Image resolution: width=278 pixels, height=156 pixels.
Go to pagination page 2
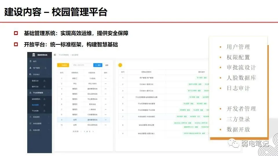87,131
